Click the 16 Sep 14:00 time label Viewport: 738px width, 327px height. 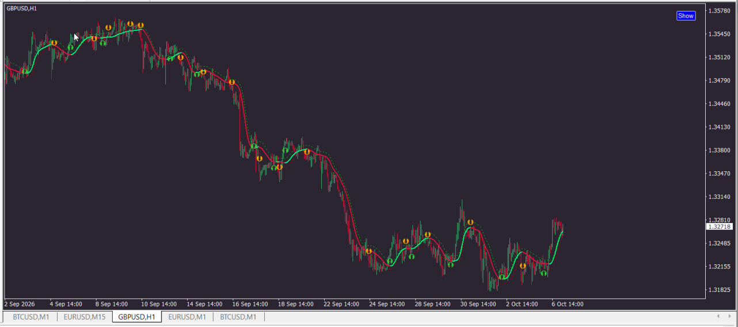click(250, 304)
